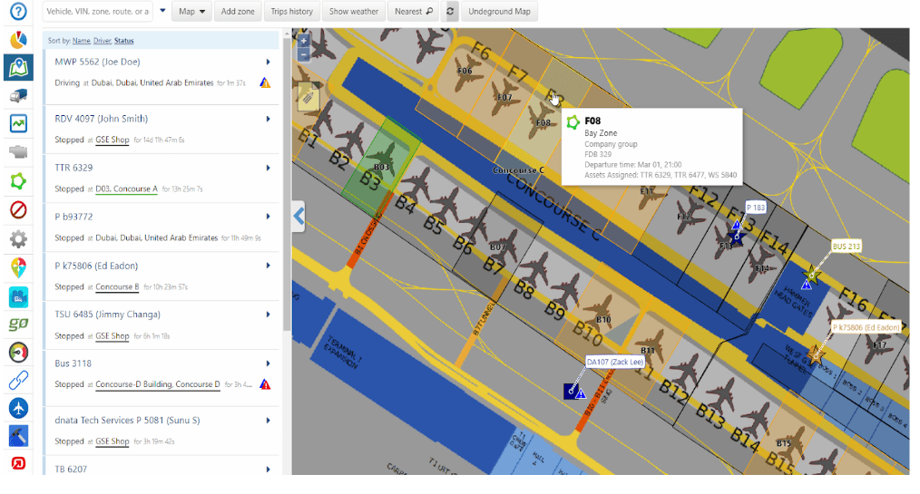The width and height of the screenshot is (920, 494).
Task: Expand dnata Tech Services P 5081 row arrow
Action: (269, 421)
